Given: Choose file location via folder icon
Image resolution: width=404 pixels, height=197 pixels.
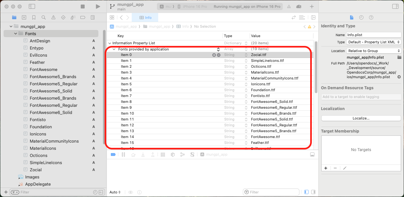Looking at the screenshot, I should click(x=399, y=57).
